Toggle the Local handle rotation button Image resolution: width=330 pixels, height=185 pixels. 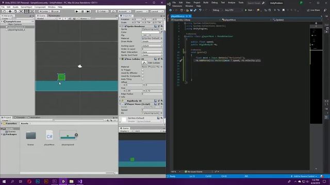coord(55,11)
